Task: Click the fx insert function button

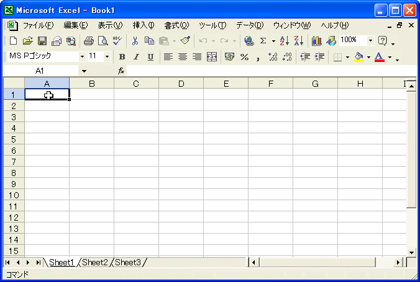Action: coord(121,71)
